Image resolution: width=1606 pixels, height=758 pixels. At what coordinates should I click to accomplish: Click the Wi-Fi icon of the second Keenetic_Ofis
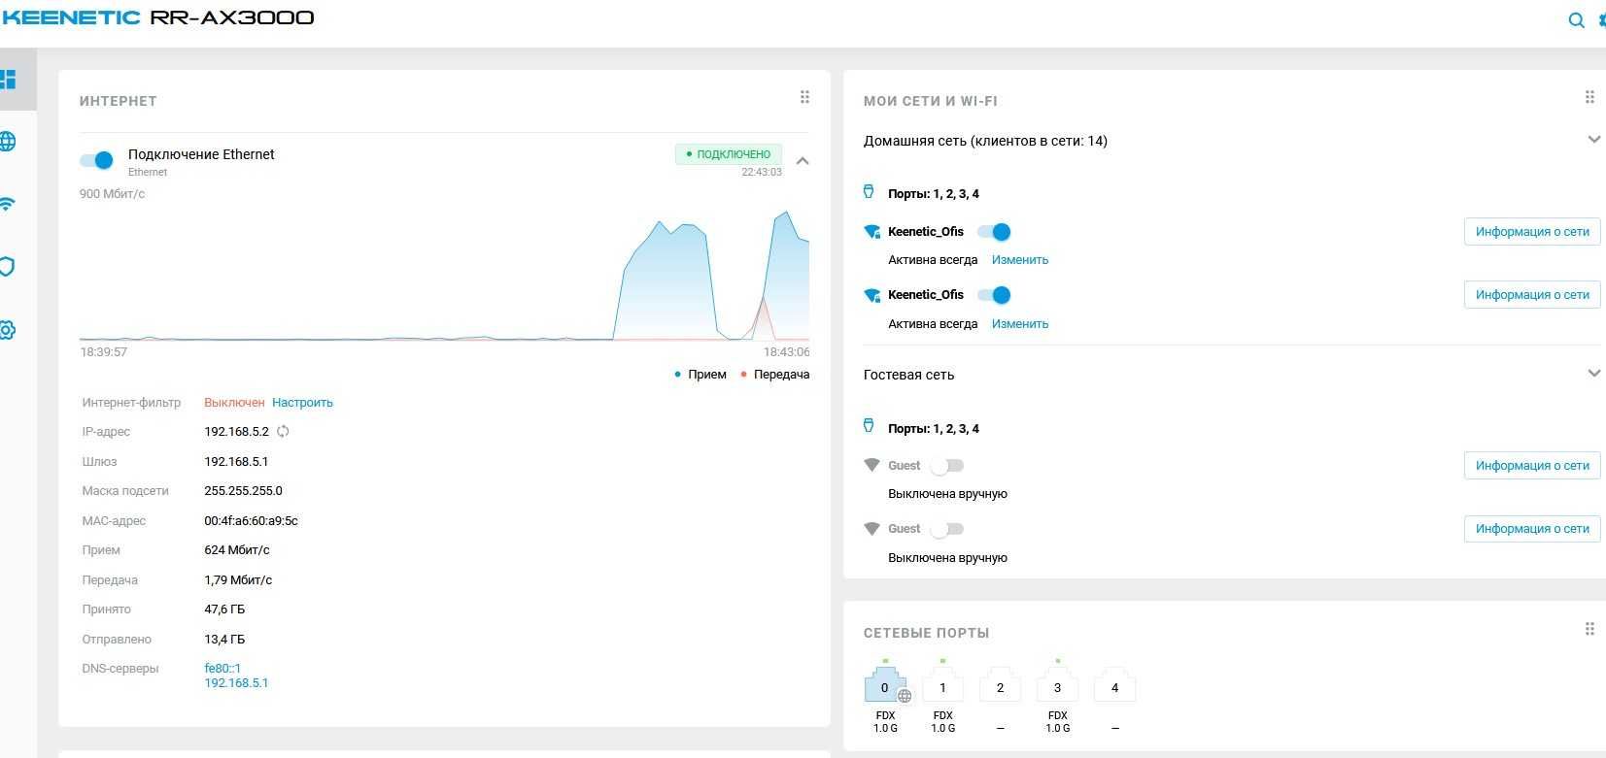tap(871, 295)
